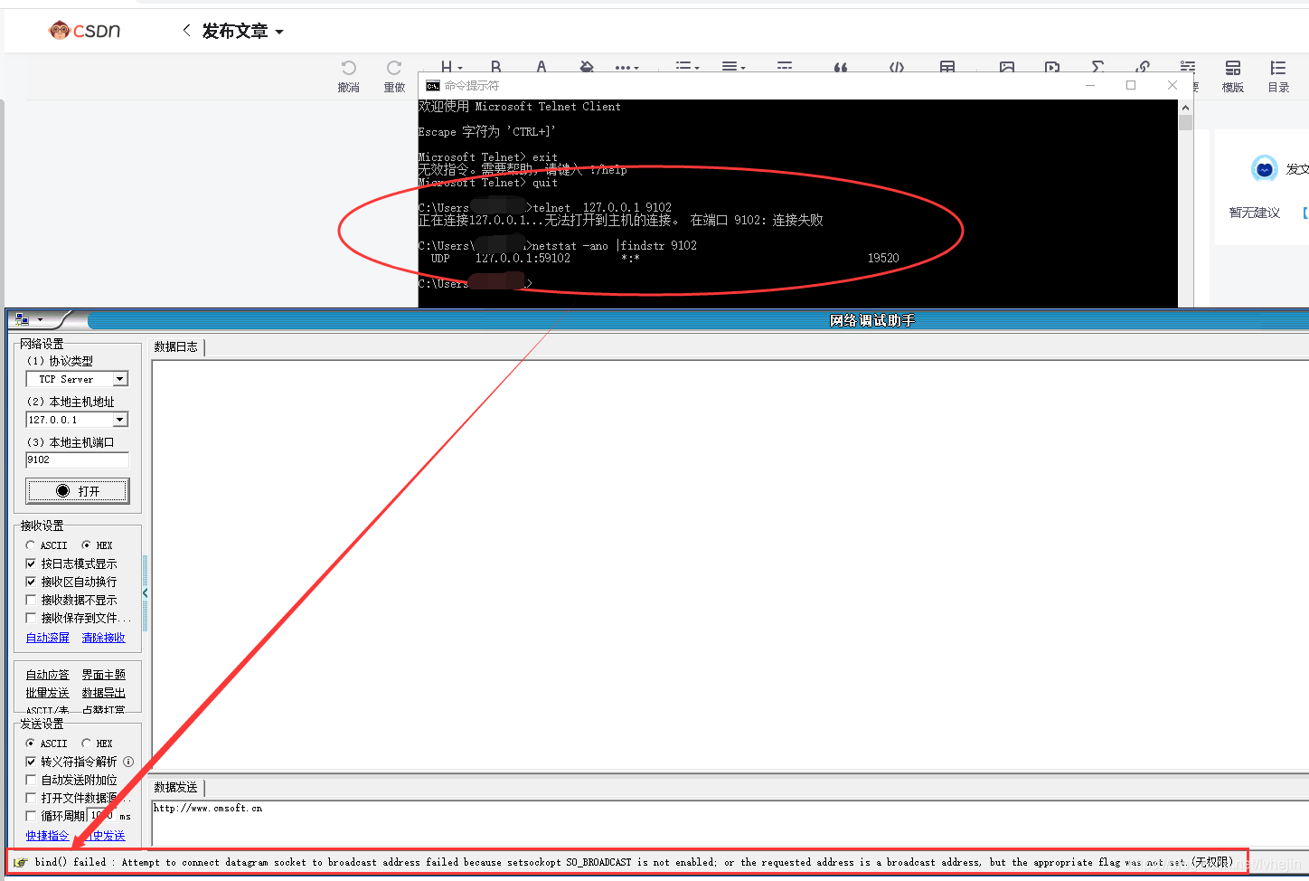Click the 模版 template icon
This screenshot has width=1309, height=881.
[x=1233, y=68]
